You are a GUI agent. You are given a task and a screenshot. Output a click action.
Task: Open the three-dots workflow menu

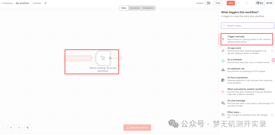click(x=246, y=3)
